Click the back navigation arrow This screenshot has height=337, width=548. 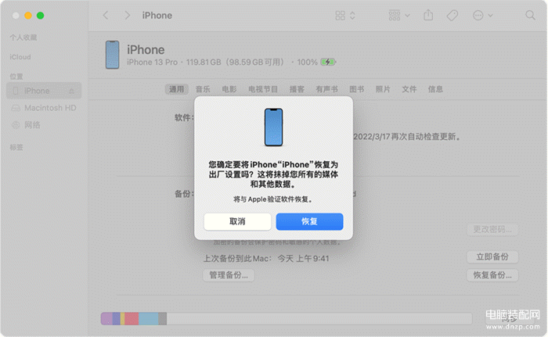106,16
